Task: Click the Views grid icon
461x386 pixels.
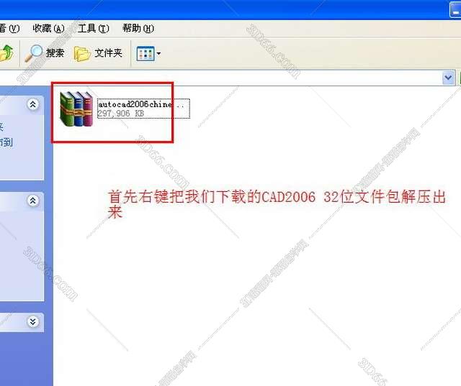Action: [145, 53]
